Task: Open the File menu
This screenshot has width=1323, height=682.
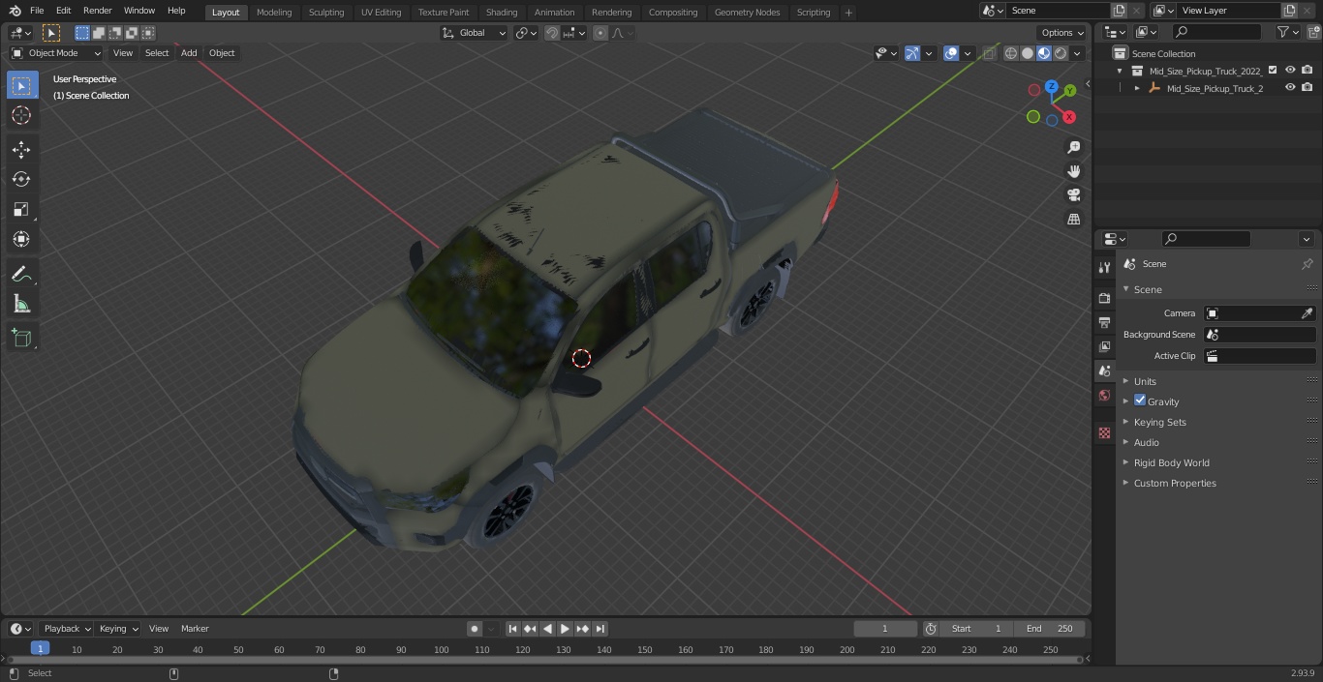Action: point(37,11)
